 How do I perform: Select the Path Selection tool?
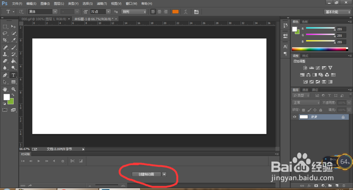[5, 82]
